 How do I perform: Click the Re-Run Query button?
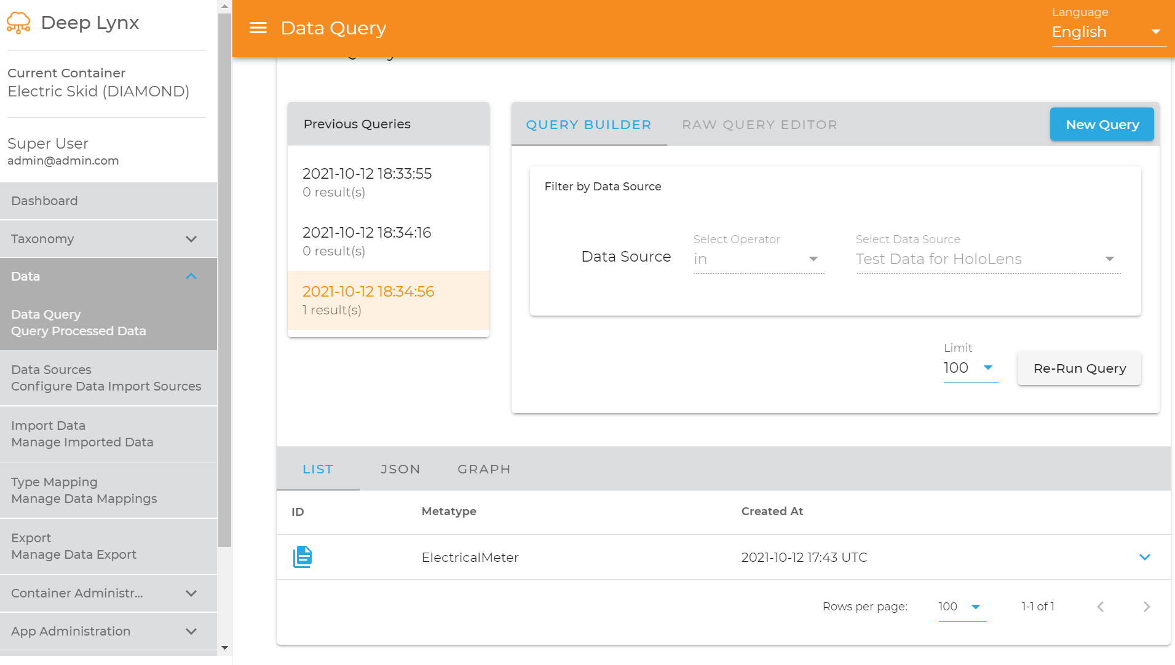pos(1080,368)
